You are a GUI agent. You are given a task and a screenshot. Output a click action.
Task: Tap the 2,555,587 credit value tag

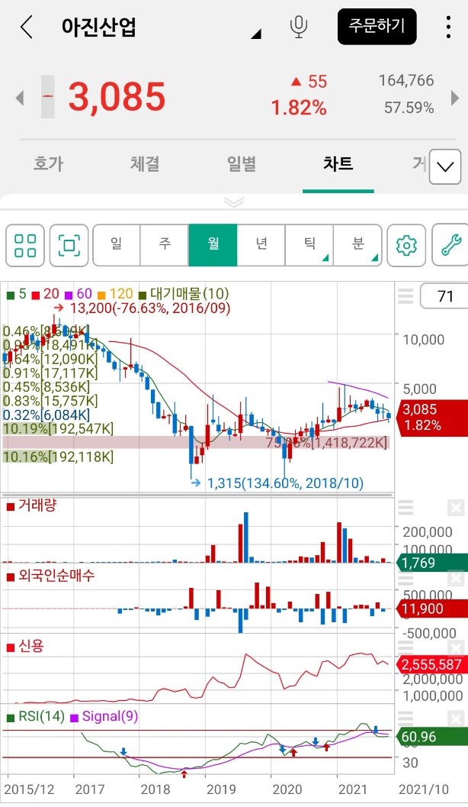pyautogui.click(x=431, y=664)
